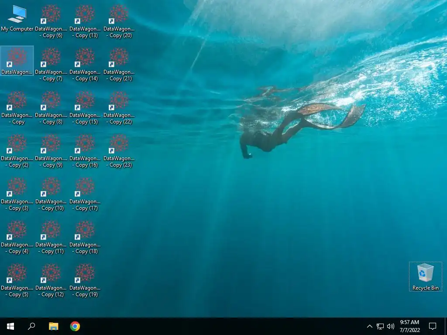Select DataWagon - Copy (5) icon
The height and width of the screenshot is (335, 447).
pyautogui.click(x=17, y=281)
